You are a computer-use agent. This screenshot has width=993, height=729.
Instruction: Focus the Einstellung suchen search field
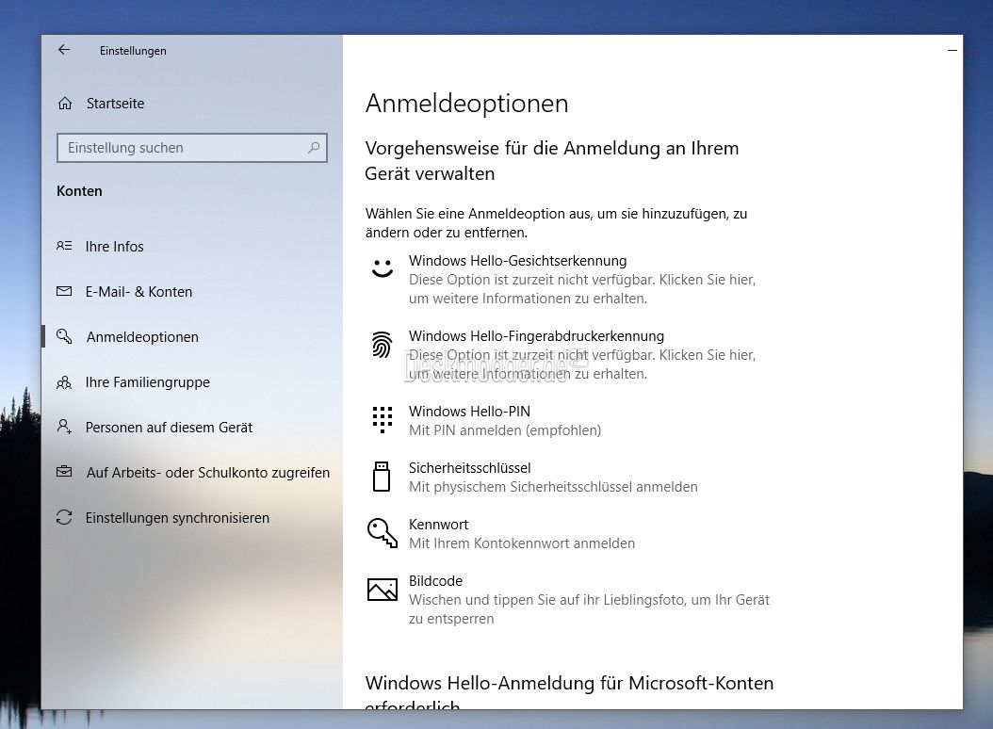tap(192, 148)
